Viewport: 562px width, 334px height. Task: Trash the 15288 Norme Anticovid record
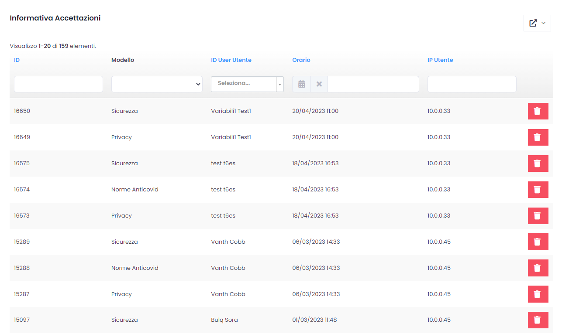(x=538, y=268)
